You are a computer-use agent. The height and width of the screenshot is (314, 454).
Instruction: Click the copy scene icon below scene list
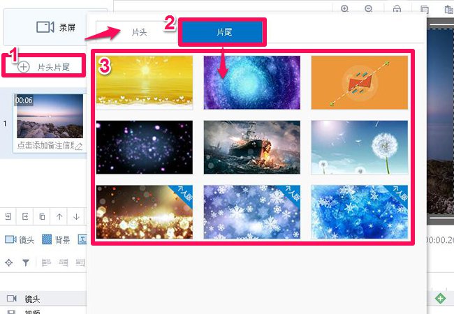(42, 216)
